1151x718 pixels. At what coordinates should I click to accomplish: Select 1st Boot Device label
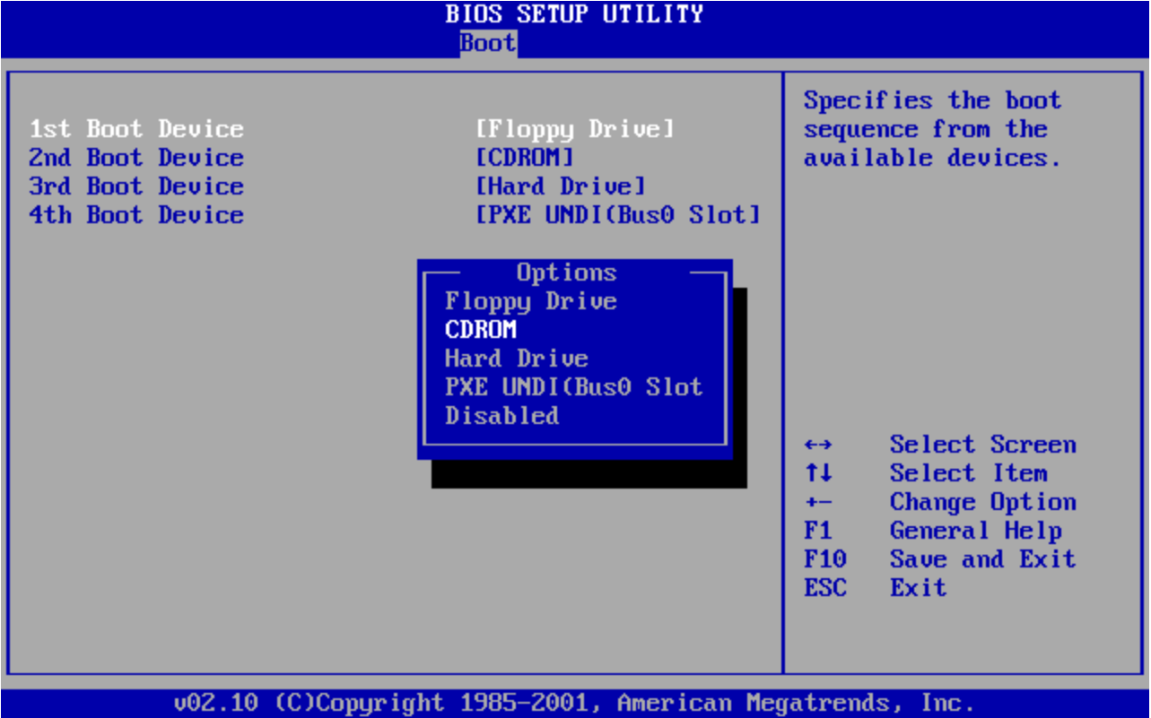tap(136, 129)
